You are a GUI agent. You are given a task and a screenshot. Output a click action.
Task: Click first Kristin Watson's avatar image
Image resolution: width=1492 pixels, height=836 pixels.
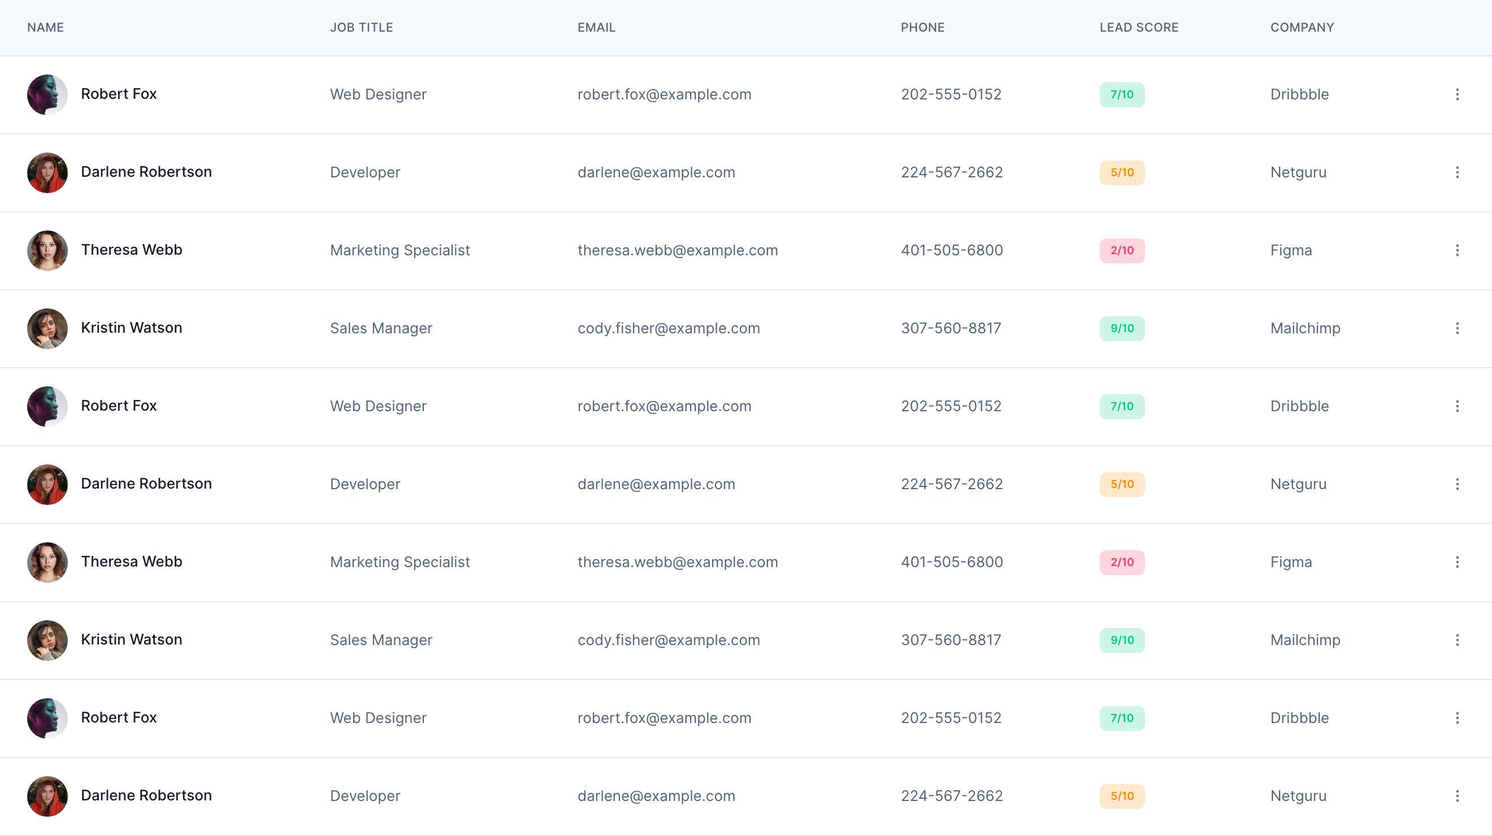point(47,328)
